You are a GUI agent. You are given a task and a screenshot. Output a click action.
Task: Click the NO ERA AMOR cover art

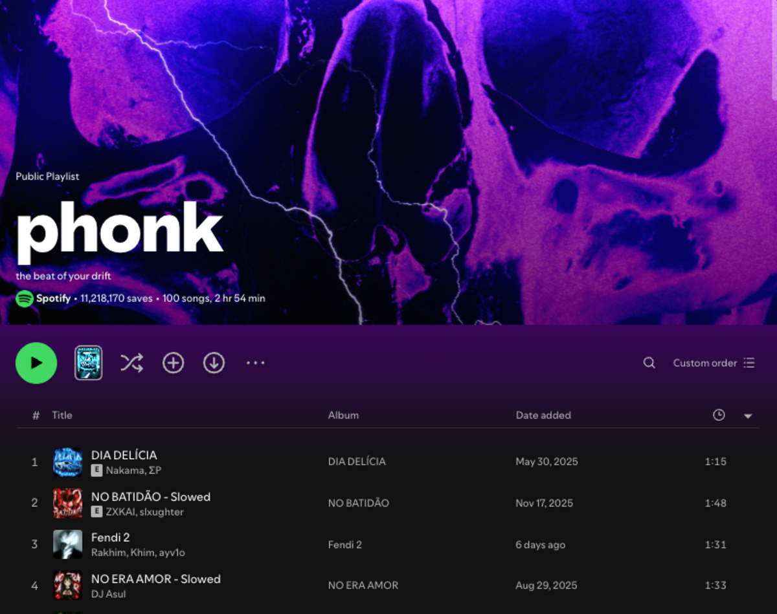[x=67, y=586]
